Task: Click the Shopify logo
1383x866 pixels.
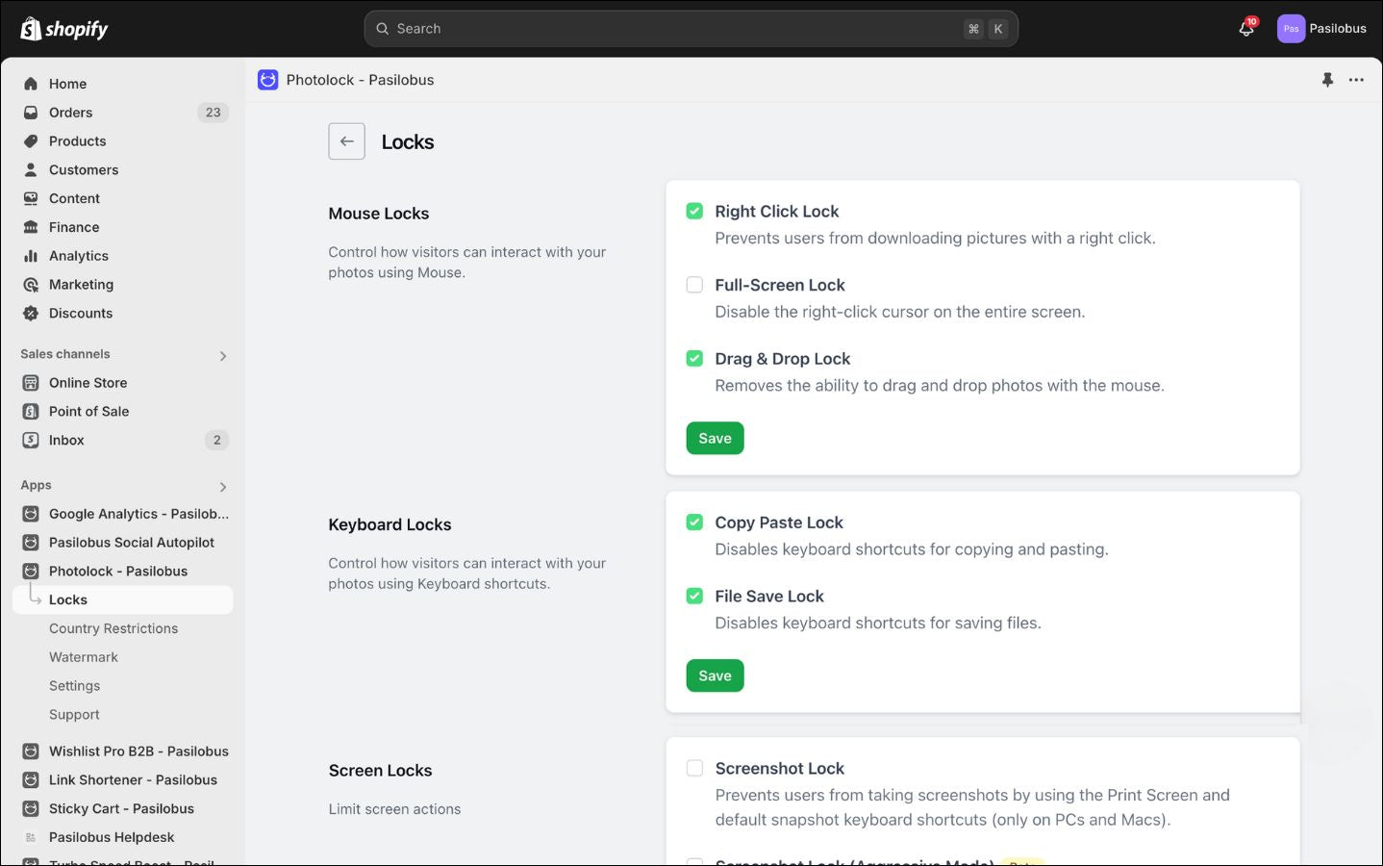Action: coord(64,29)
